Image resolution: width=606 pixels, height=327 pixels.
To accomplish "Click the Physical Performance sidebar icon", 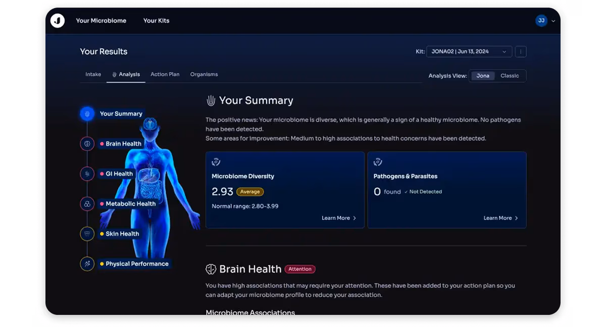I will pyautogui.click(x=87, y=263).
